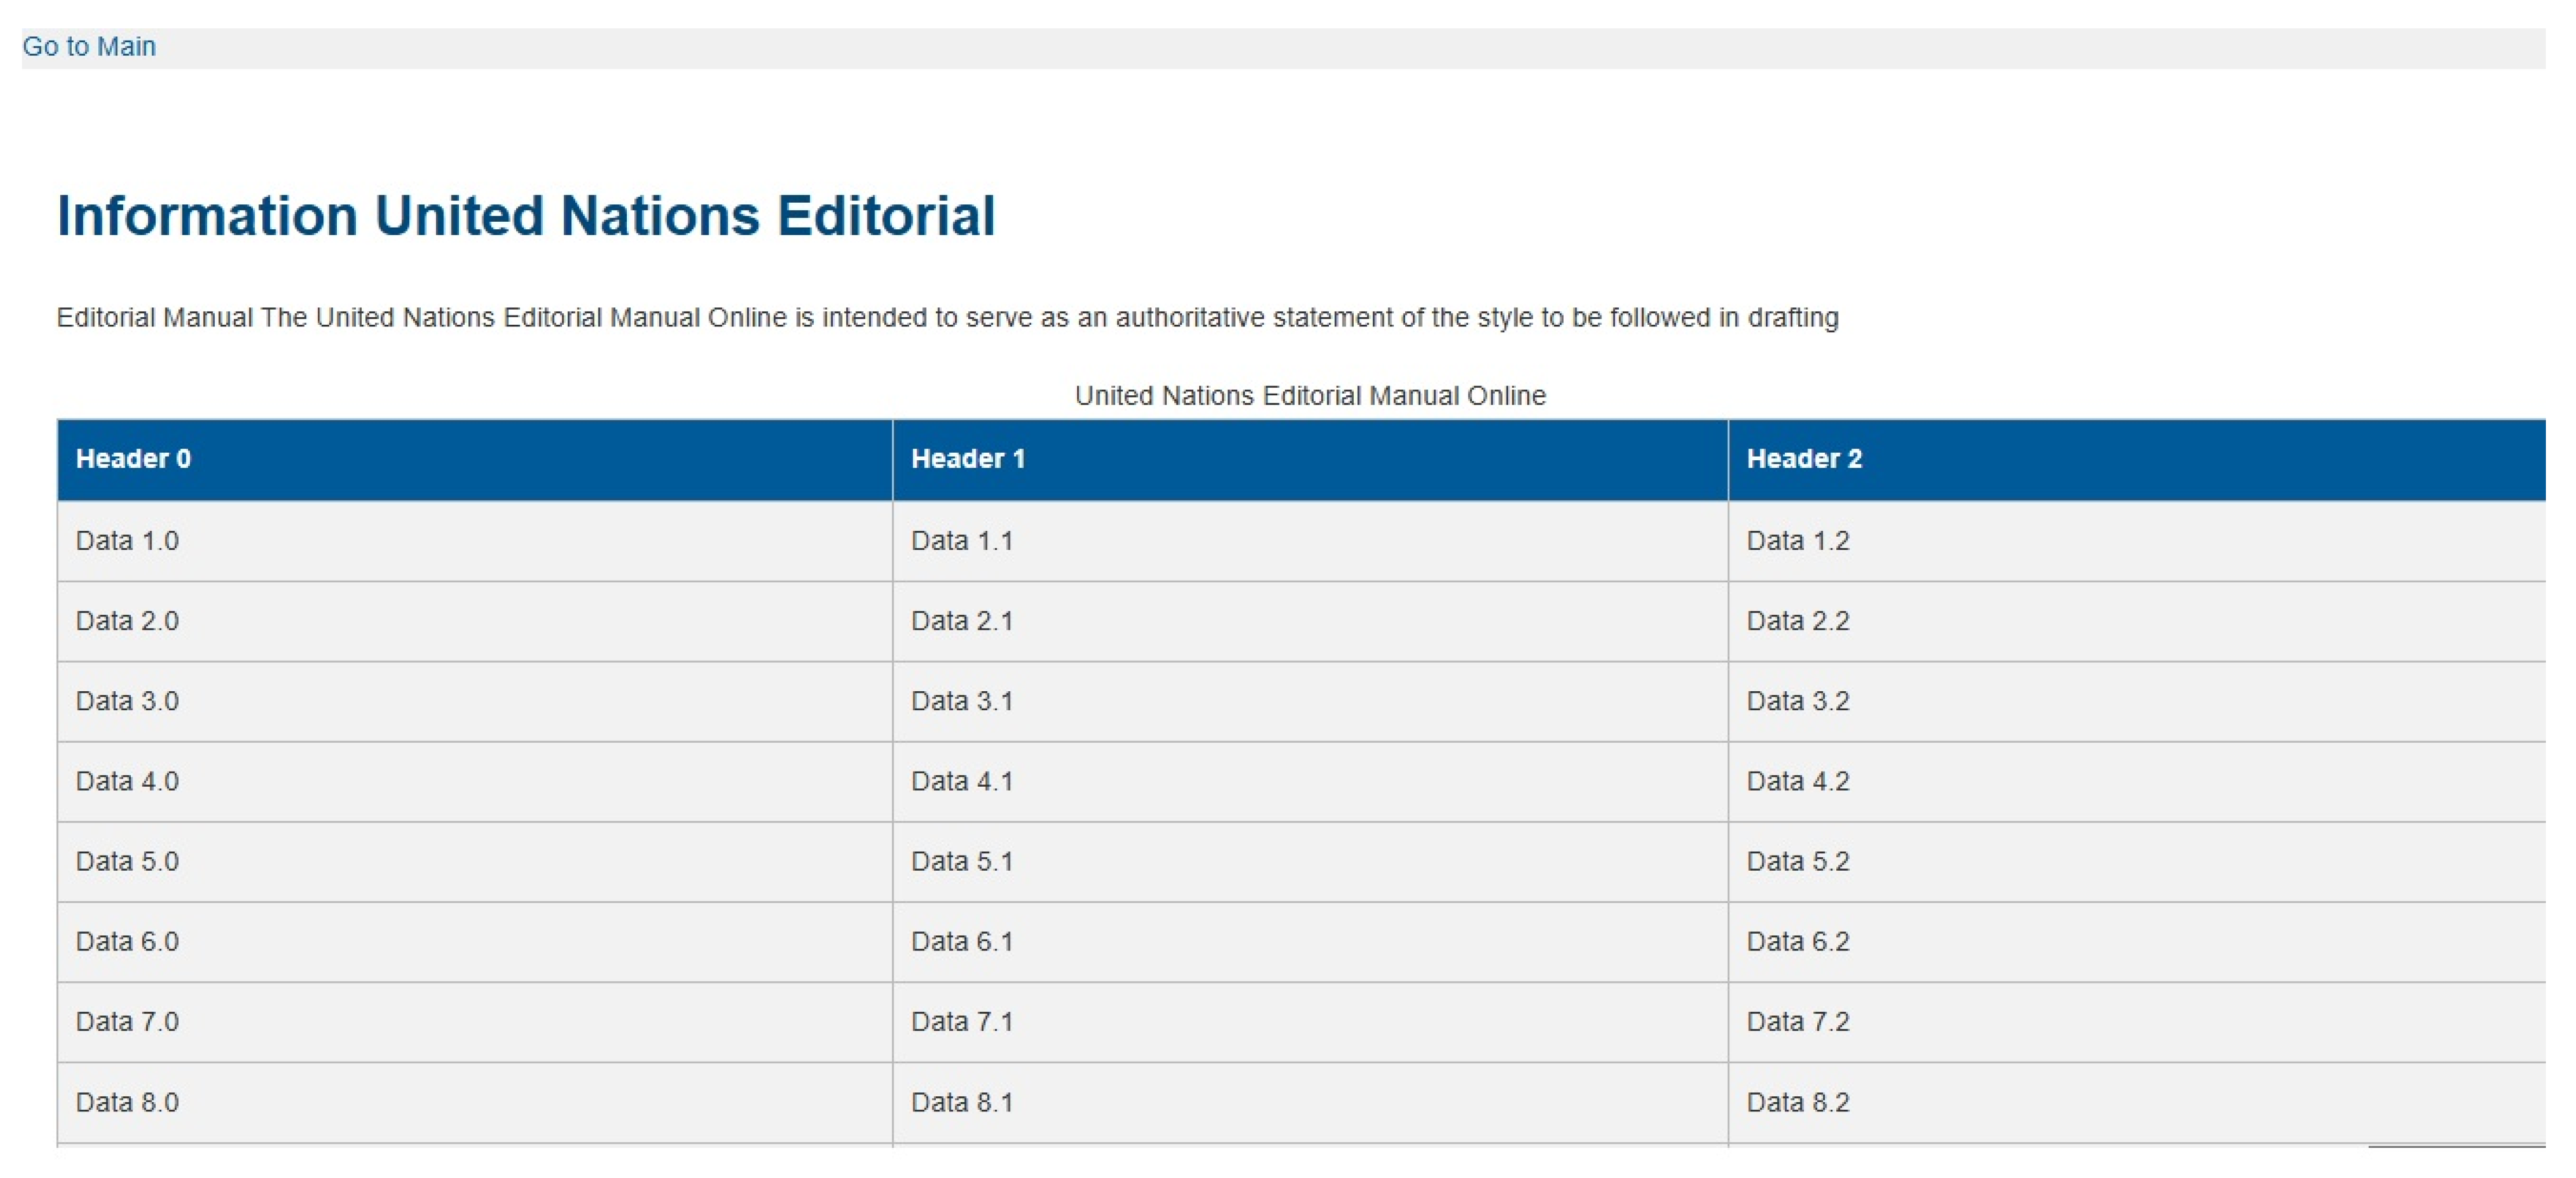
Task: Open the Go to Main link
Action: 89,47
